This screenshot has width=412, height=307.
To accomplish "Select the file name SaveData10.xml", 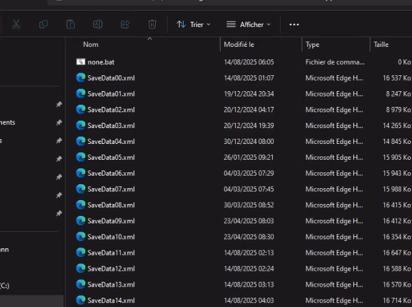I will pyautogui.click(x=111, y=237).
